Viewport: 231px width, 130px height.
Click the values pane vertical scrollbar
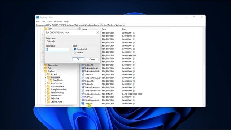204,84
